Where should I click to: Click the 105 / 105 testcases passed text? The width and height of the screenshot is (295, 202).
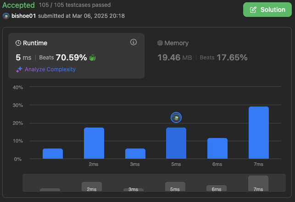[x=75, y=5]
